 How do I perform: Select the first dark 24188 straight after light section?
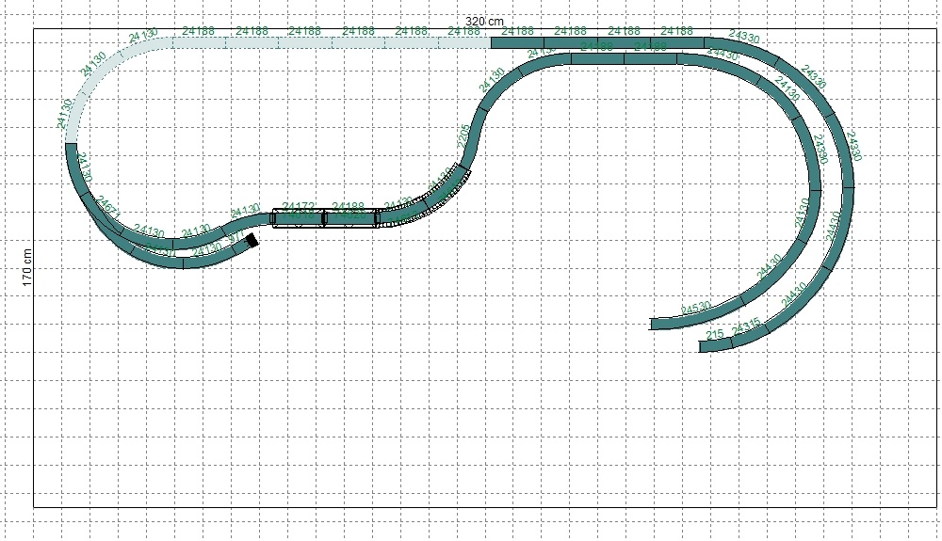coord(517,42)
